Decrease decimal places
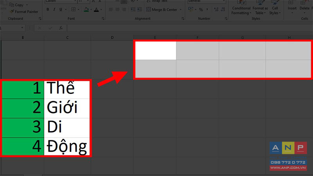This screenshot has width=313, height=176. [x=223, y=9]
